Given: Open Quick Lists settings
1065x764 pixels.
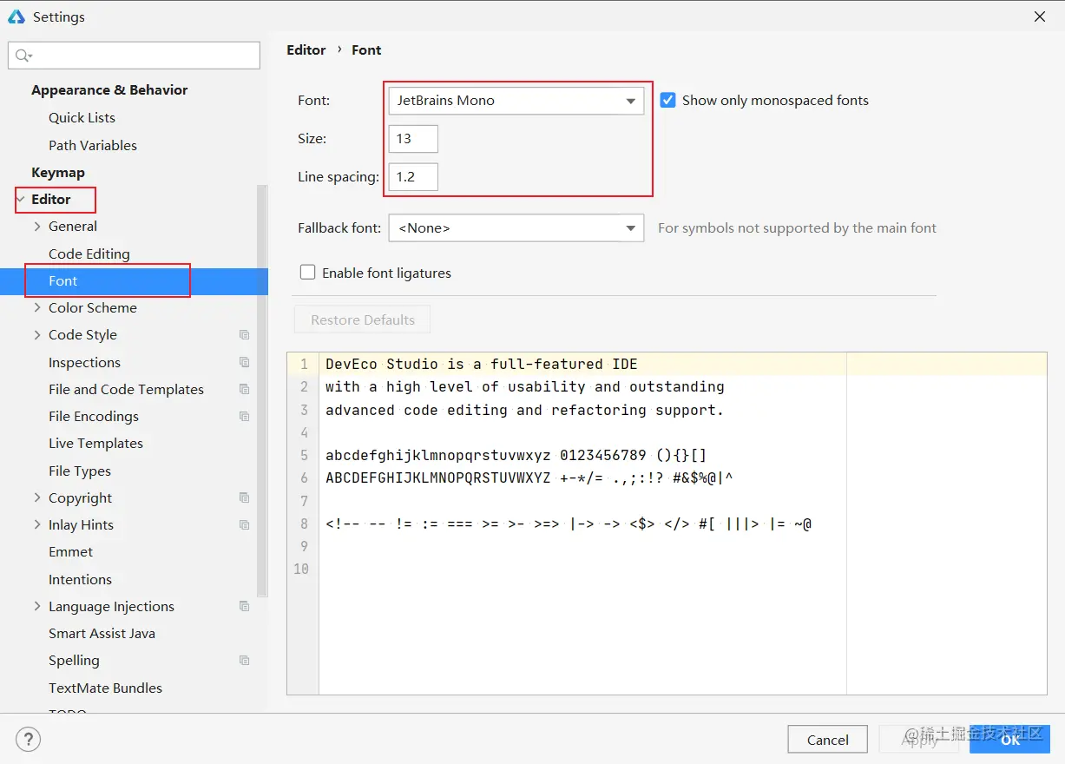Looking at the screenshot, I should tap(82, 117).
